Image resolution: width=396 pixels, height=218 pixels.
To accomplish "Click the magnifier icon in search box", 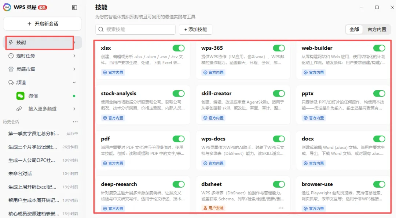I will pyautogui.click(x=101, y=30).
